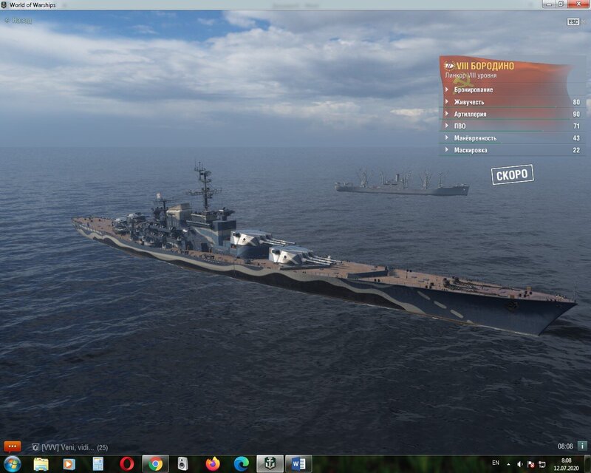Open the orange chat button
The image size is (591, 473).
12,446
